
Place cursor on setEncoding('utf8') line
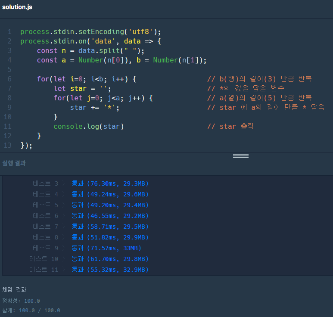[x=91, y=32]
